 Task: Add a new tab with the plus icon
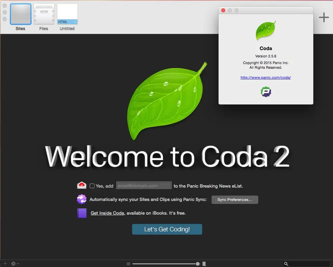coord(324,17)
